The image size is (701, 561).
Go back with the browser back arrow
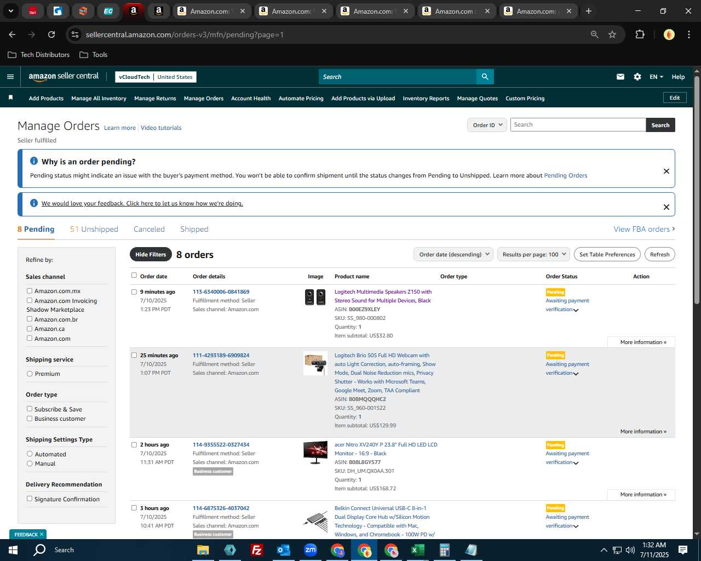(12, 35)
